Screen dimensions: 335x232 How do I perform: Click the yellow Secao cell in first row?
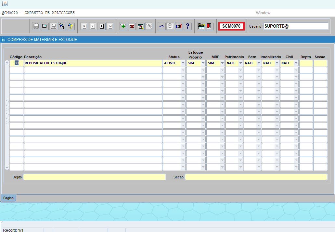pyautogui.click(x=320, y=63)
